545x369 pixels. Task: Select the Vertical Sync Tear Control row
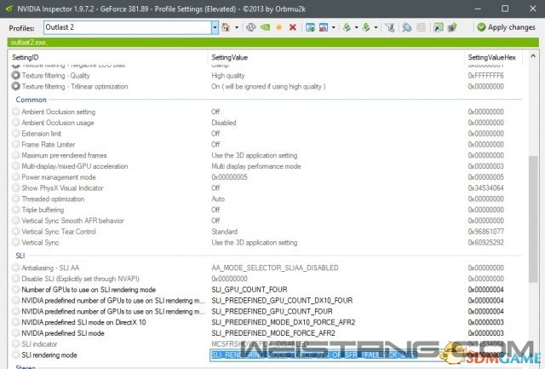click(267, 232)
